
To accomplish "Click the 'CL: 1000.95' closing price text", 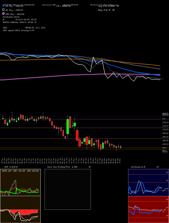I will pos(64,6).
